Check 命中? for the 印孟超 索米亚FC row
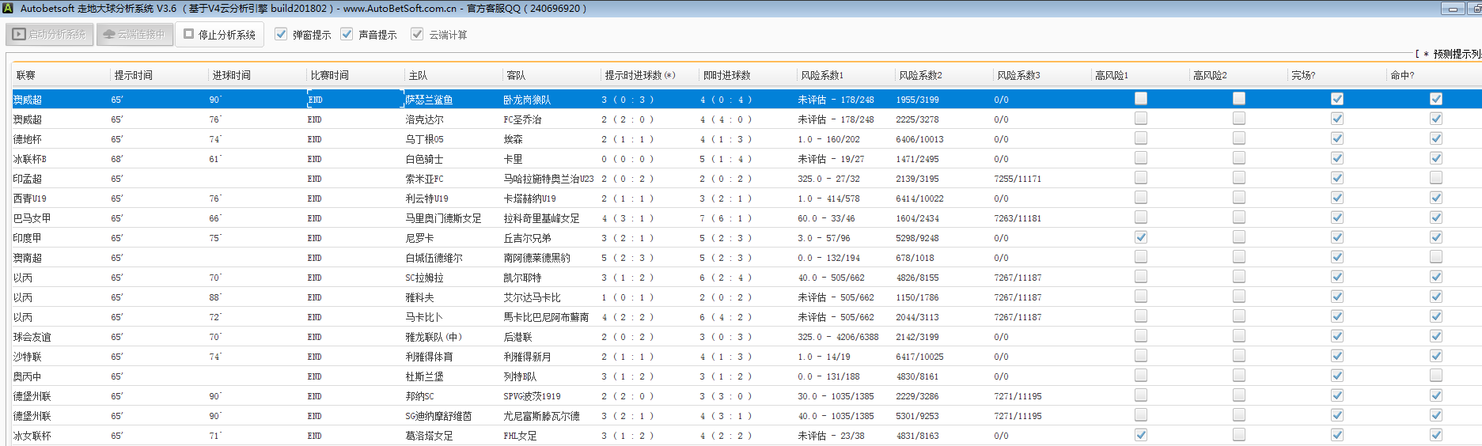This screenshot has height=446, width=1482. click(x=1435, y=178)
